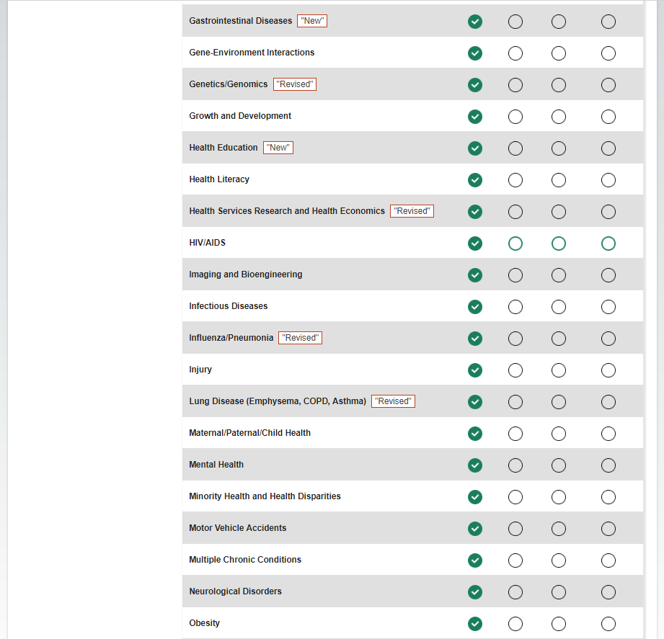The width and height of the screenshot is (664, 639).
Task: Select the third radio option for Genetics/Genomics
Action: click(x=559, y=85)
